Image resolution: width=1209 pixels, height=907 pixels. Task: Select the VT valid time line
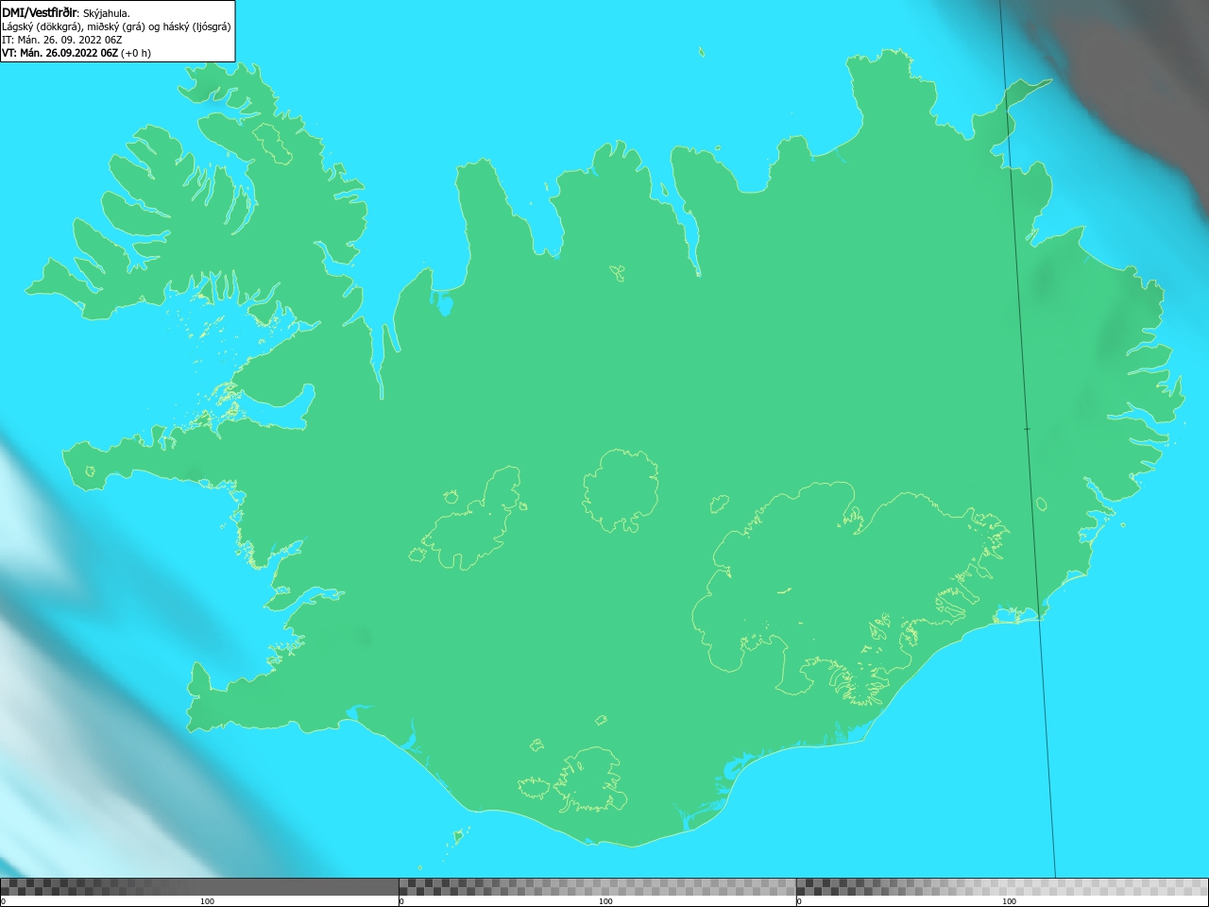[x=77, y=53]
